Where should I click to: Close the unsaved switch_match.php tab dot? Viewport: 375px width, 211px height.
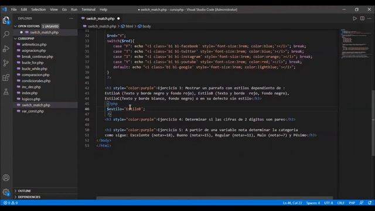[x=118, y=18]
